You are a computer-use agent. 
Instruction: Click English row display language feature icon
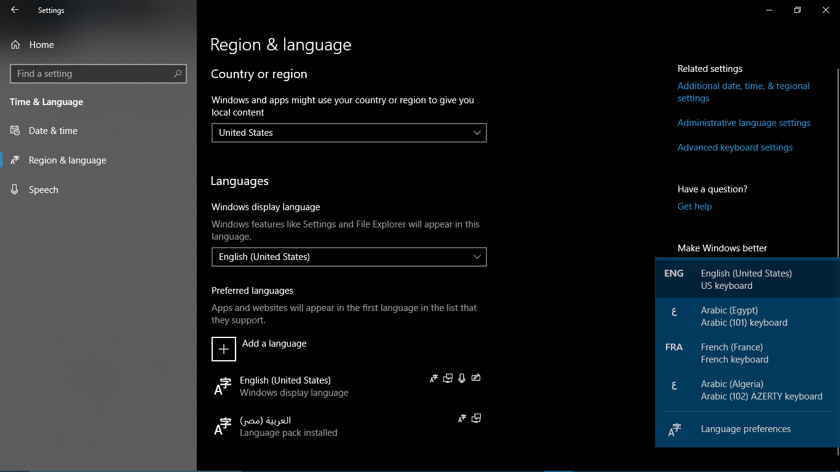[x=434, y=378]
